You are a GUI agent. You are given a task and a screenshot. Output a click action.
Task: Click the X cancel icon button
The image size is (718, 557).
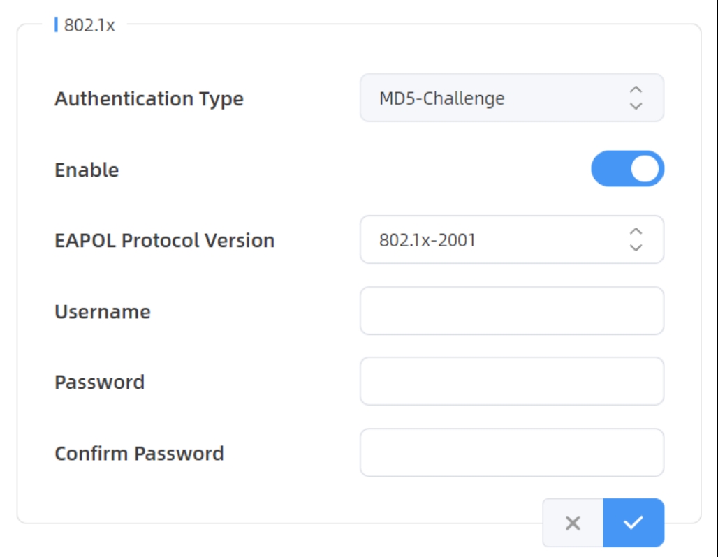(573, 523)
